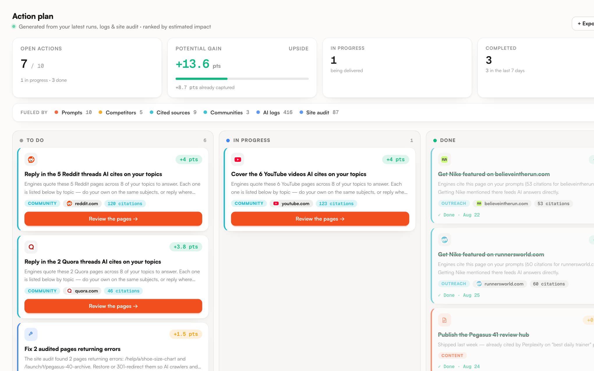The image size is (594, 371).
Task: Click the COMMUNITY tag on YouTube card
Action: (x=249, y=203)
